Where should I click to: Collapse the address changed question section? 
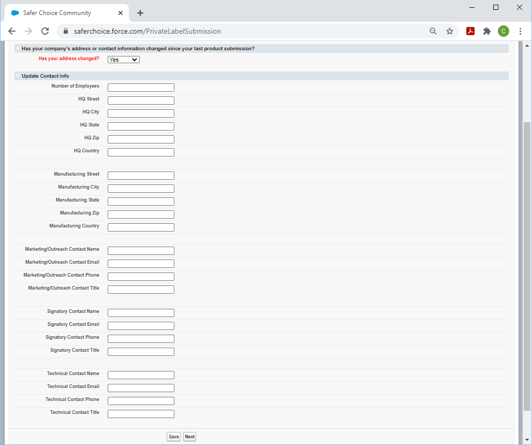[18, 49]
